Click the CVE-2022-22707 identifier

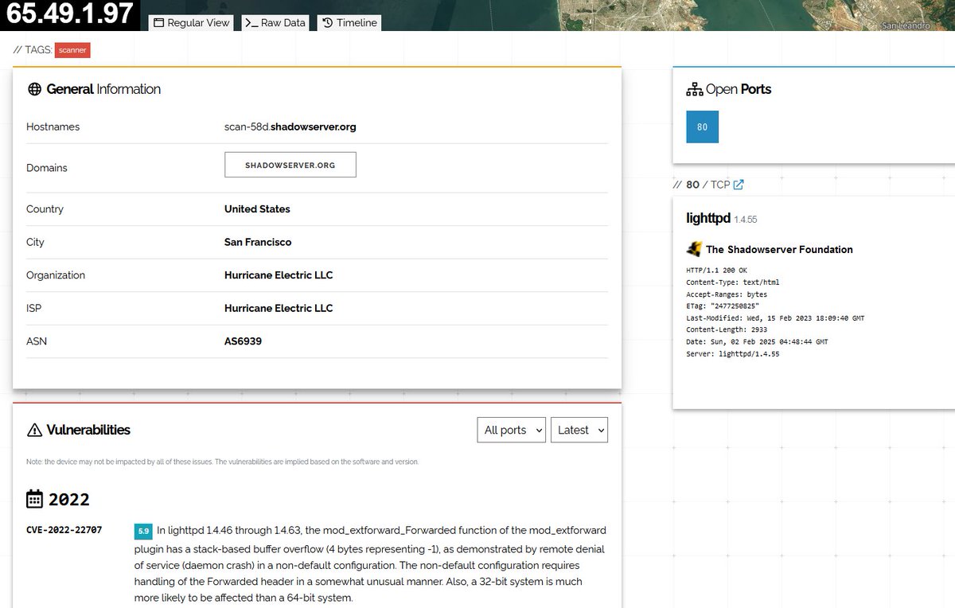[x=64, y=530]
